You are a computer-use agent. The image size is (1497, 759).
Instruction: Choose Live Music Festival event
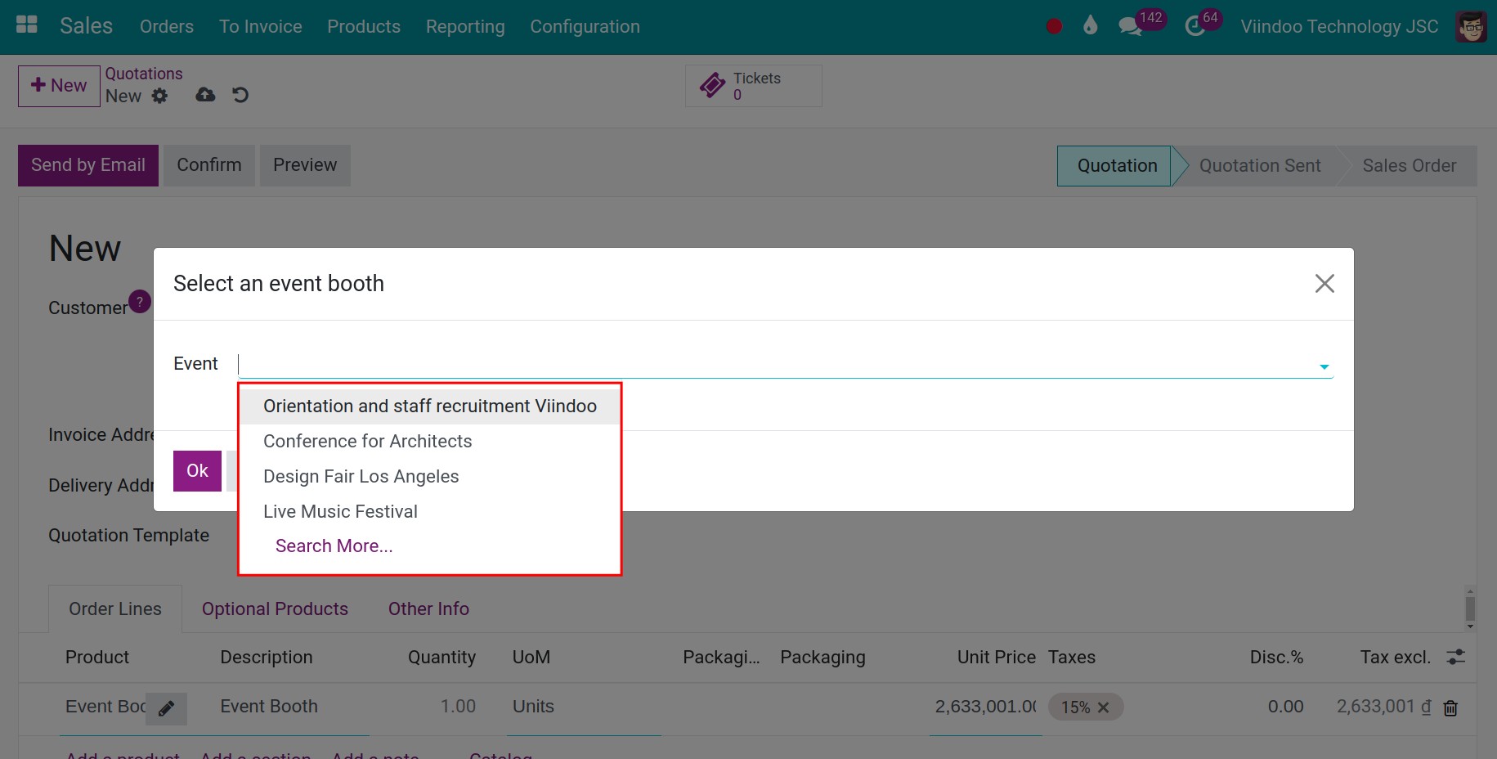click(x=430, y=512)
